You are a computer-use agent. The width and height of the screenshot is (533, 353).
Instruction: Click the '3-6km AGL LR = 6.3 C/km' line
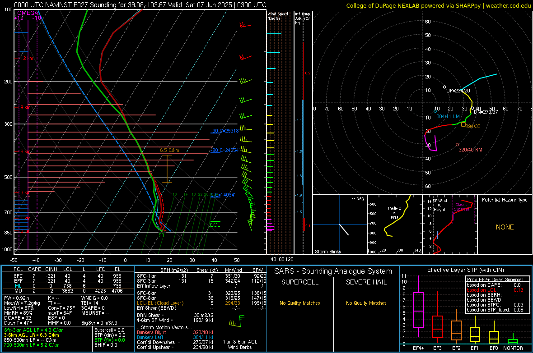pos(31,335)
